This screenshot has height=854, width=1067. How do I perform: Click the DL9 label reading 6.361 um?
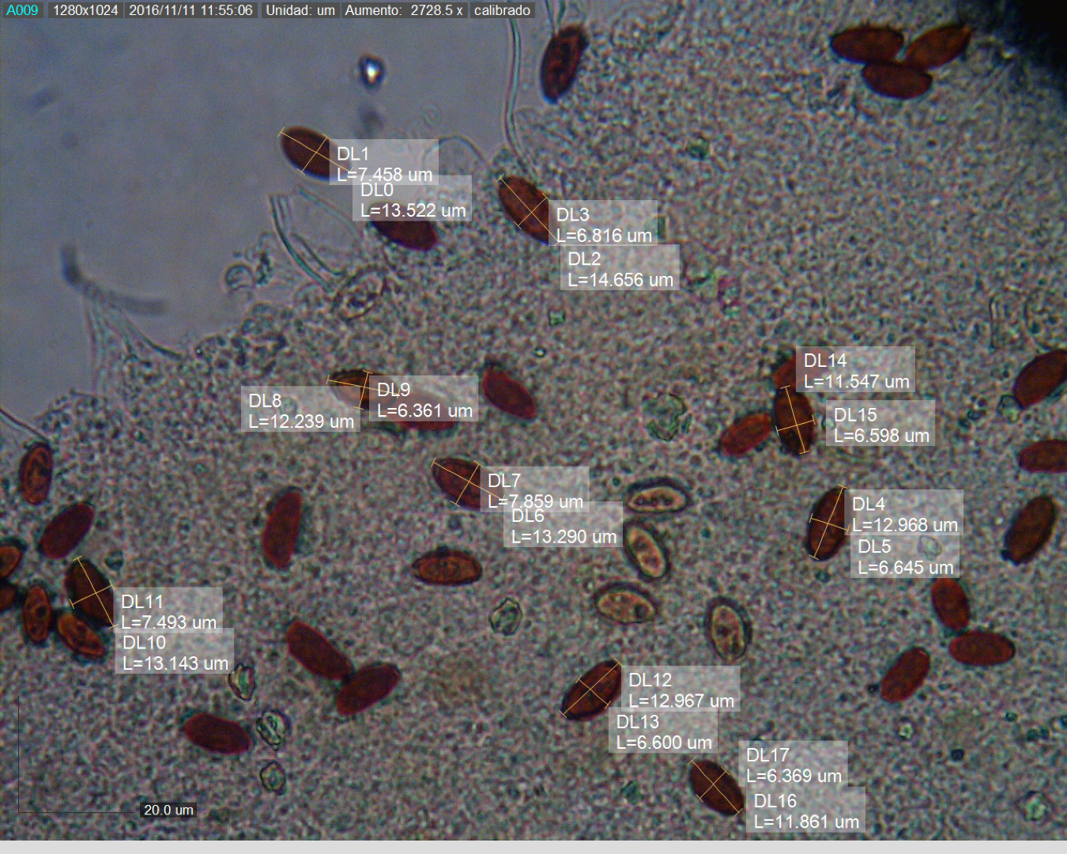[424, 400]
